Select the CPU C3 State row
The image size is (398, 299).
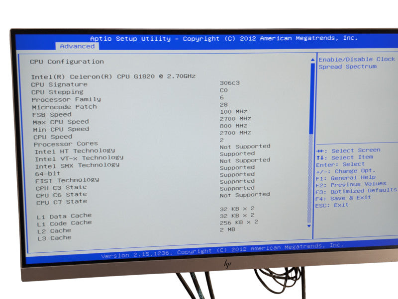[145, 184]
